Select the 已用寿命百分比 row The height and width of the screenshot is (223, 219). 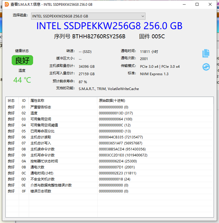pos(109,131)
